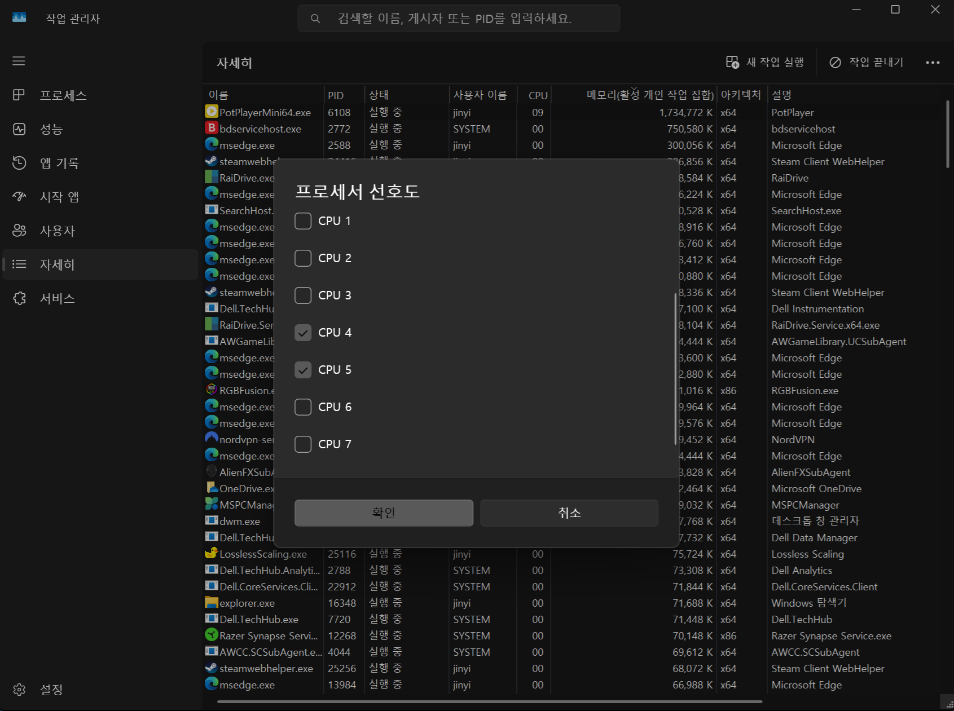Click the search input field

tap(458, 19)
